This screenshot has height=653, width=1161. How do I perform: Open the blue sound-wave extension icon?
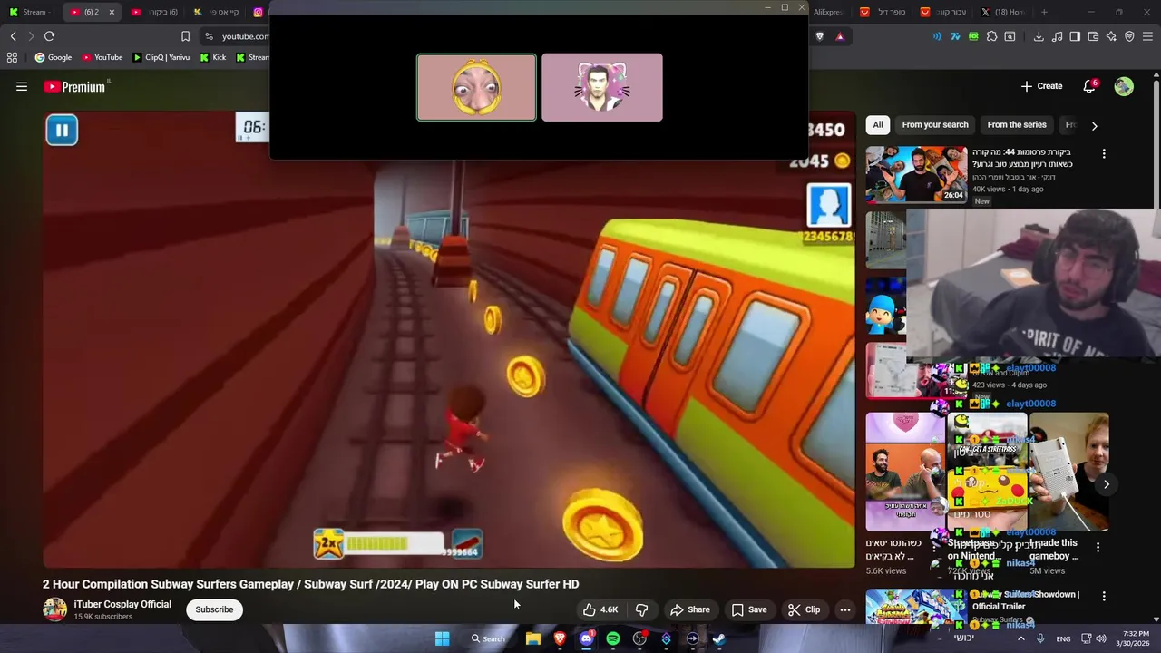click(937, 36)
